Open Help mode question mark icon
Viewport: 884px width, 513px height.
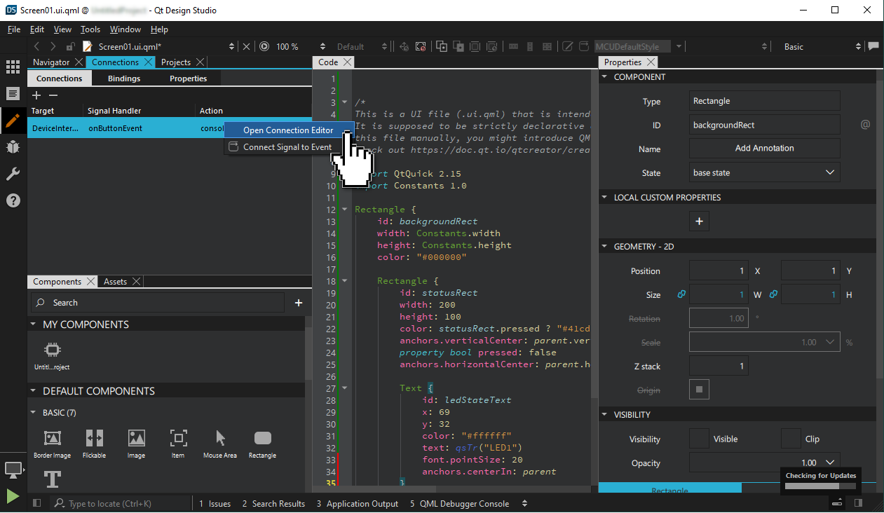click(13, 200)
